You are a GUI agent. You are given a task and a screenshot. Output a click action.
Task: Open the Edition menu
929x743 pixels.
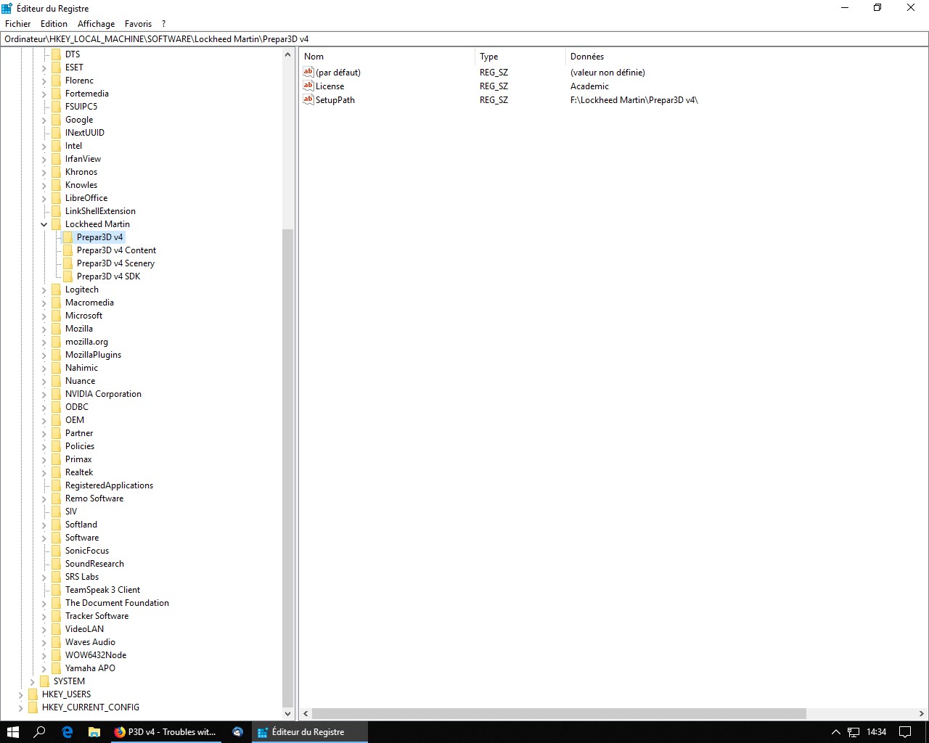coord(54,24)
